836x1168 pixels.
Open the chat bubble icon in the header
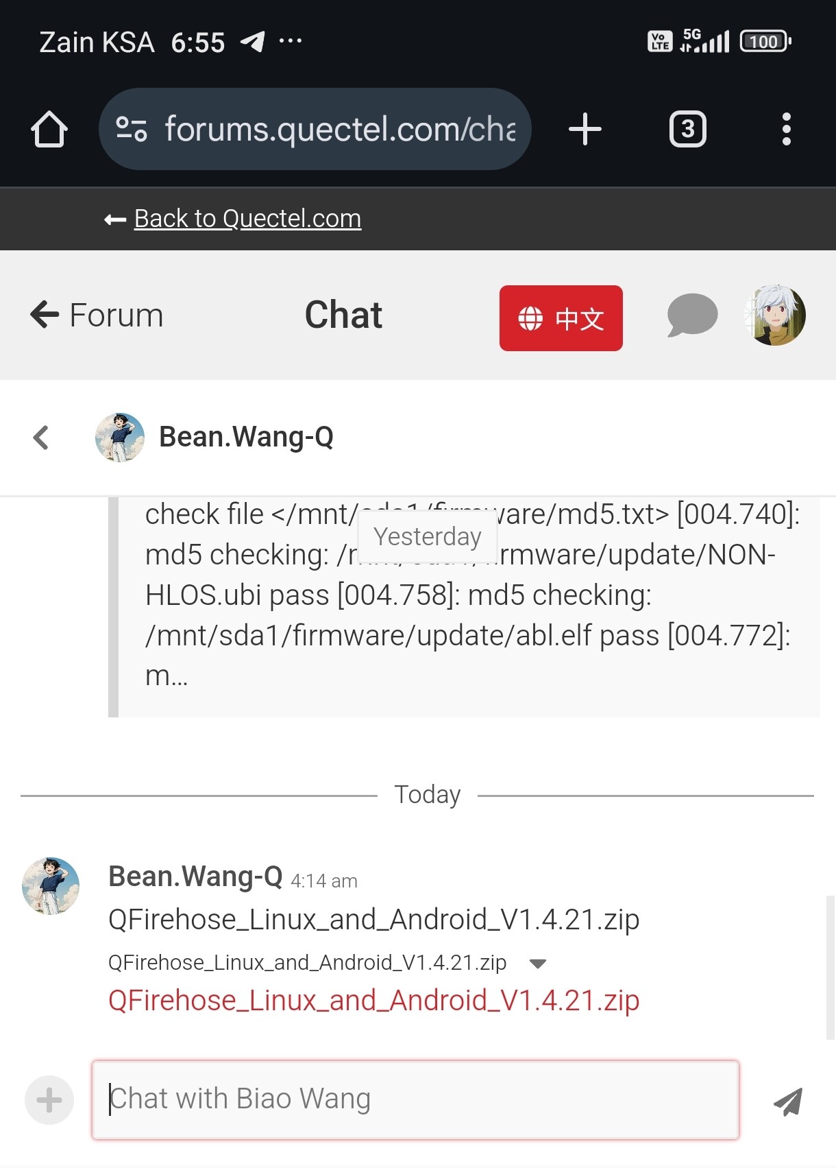tap(692, 315)
